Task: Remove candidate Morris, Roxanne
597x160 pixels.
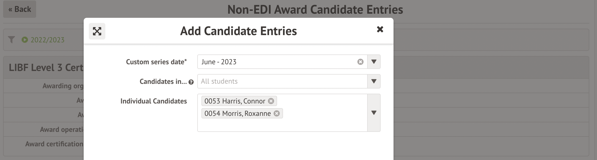Action: coord(277,114)
